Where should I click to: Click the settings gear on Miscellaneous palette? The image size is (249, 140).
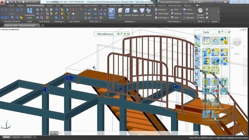[118, 34]
